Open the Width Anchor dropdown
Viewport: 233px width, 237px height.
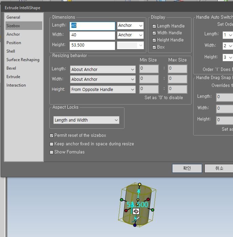pos(130,35)
